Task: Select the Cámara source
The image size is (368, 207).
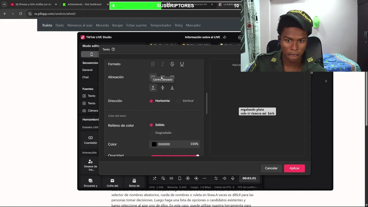Action: [x=90, y=111]
